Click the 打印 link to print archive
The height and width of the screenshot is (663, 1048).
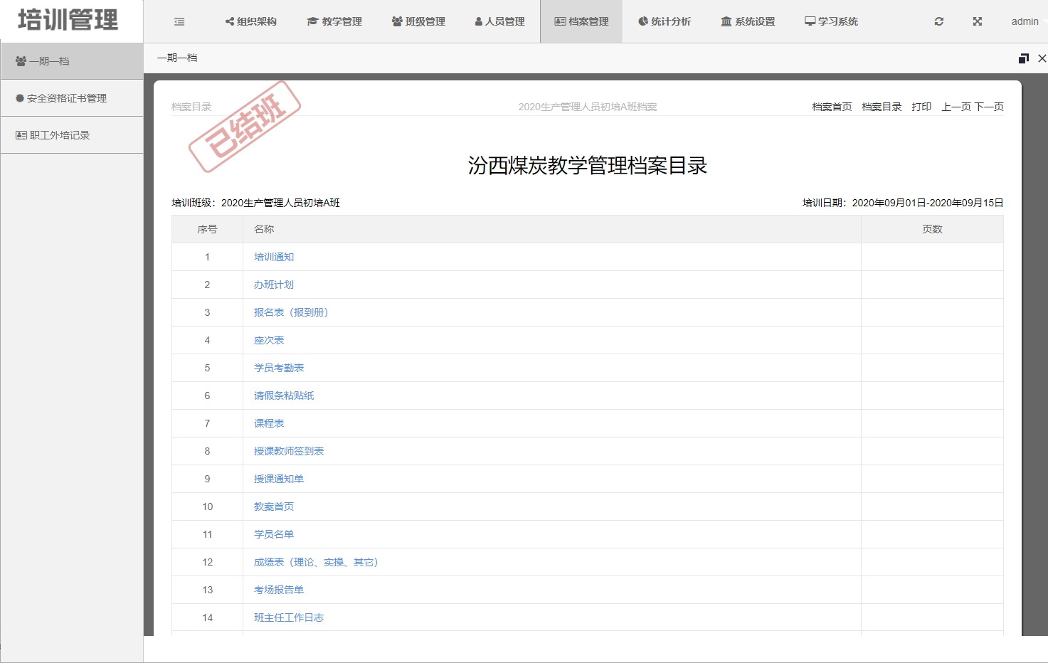click(921, 107)
